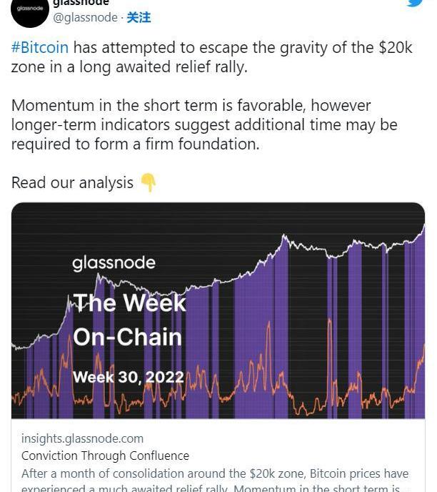This screenshot has height=492, width=437.
Task: Click the blue 关注 follow button
Action: [139, 18]
